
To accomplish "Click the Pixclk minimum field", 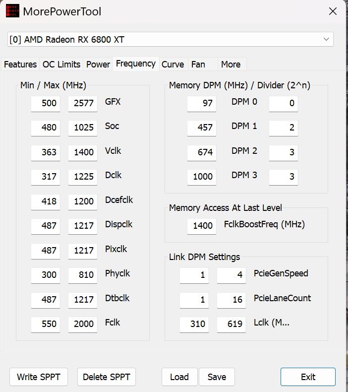I will [x=46, y=251].
